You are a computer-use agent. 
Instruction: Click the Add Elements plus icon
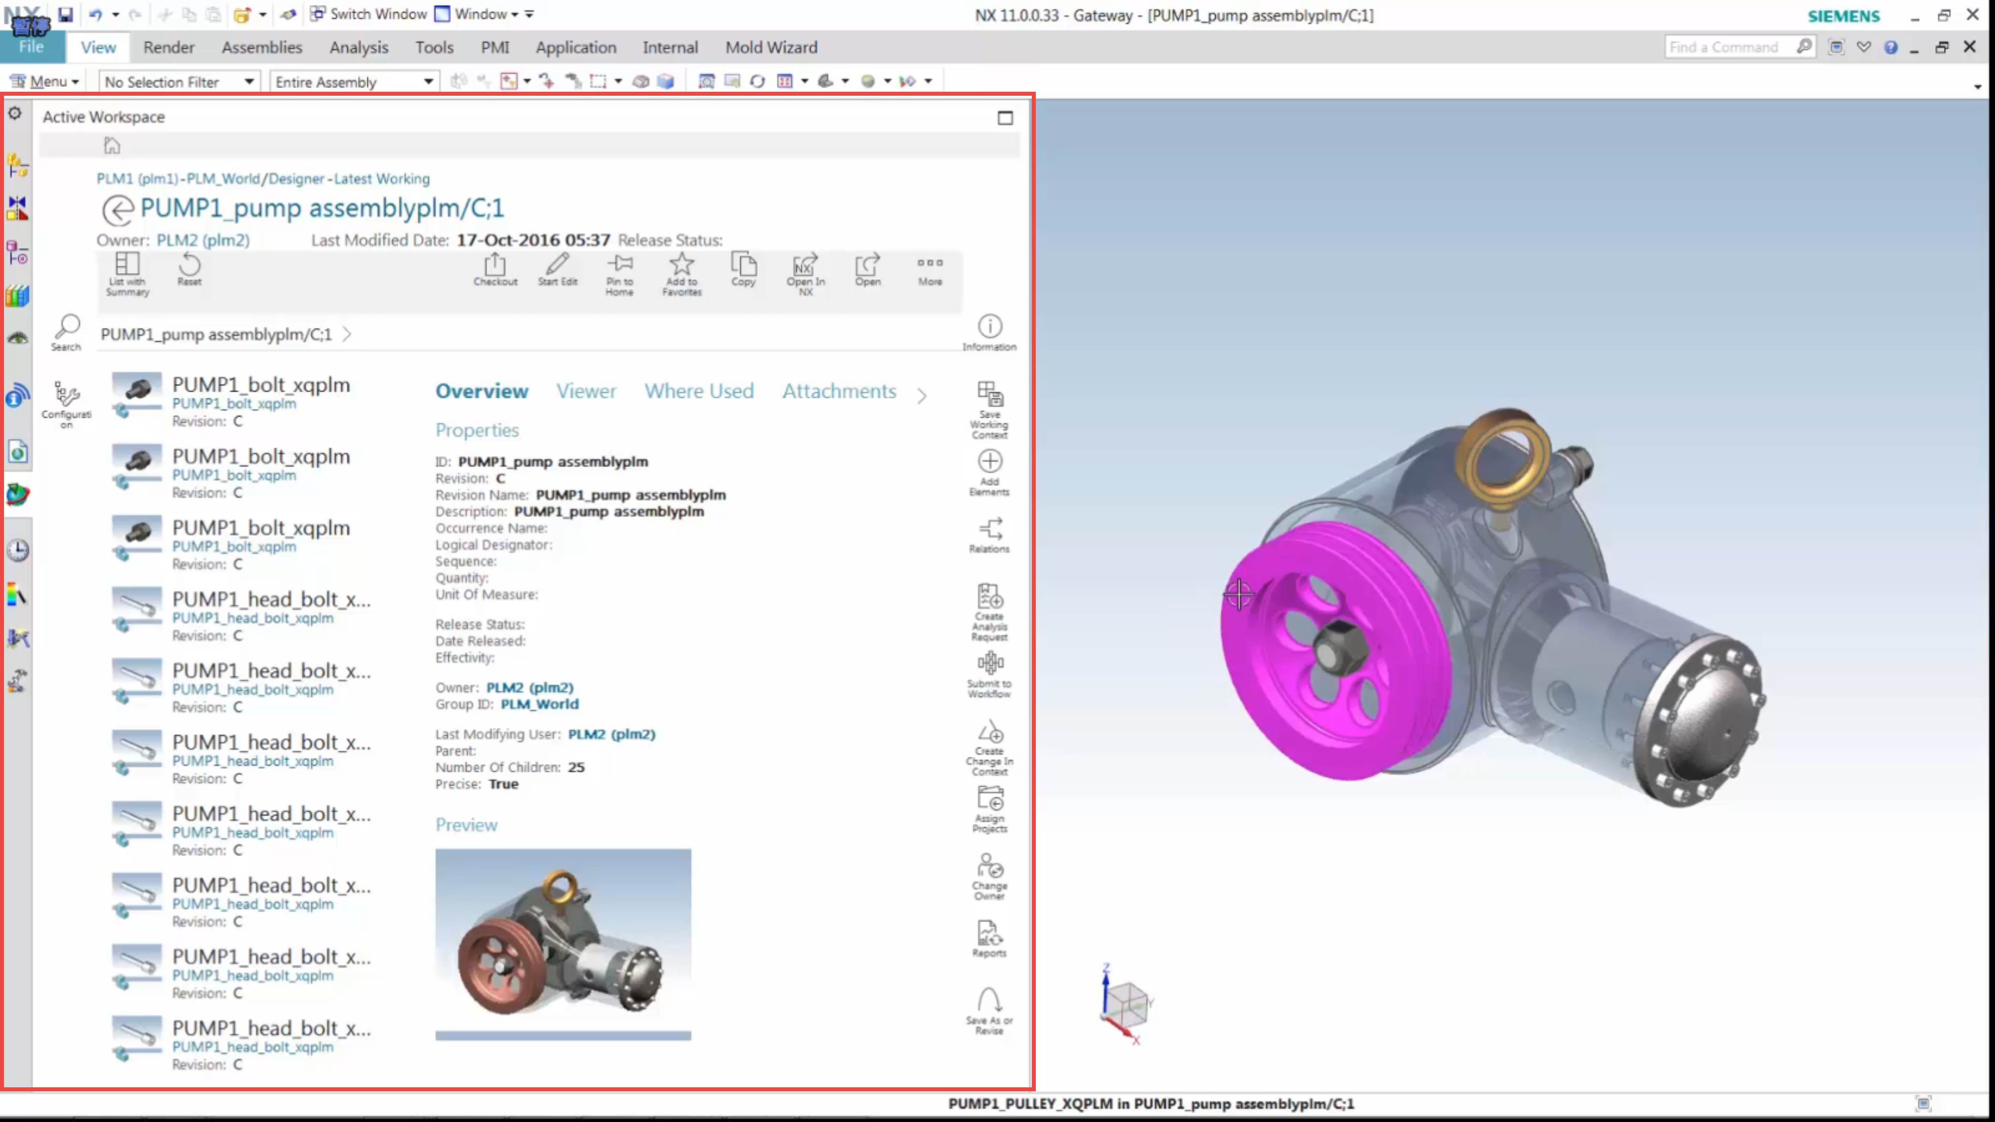pyautogui.click(x=989, y=472)
